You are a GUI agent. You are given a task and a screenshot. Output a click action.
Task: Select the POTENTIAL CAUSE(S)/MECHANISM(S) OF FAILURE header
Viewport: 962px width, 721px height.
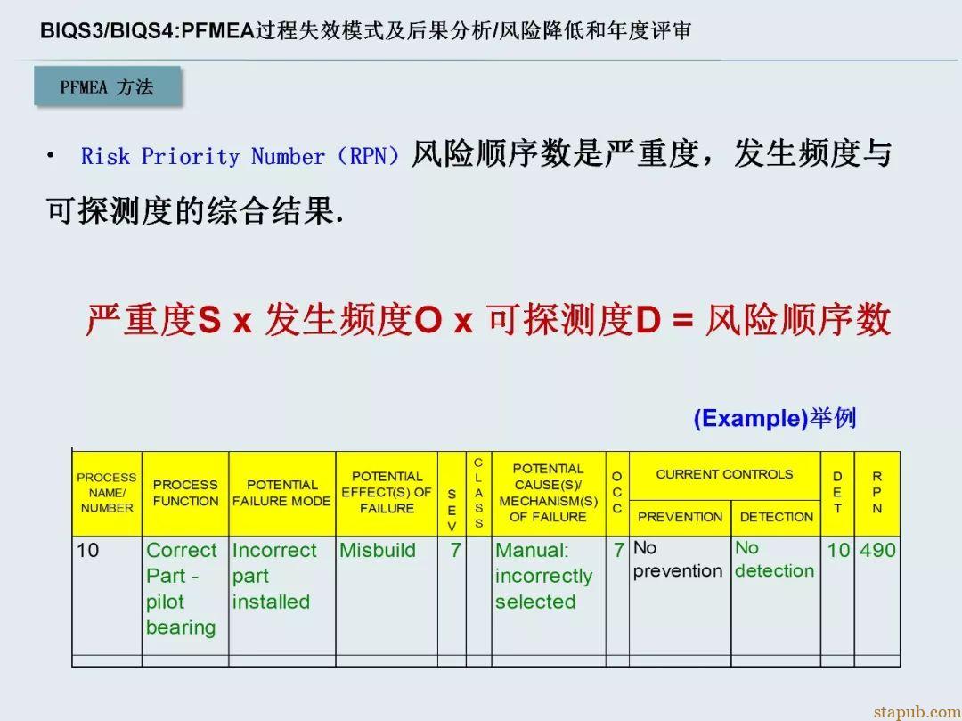[549, 494]
